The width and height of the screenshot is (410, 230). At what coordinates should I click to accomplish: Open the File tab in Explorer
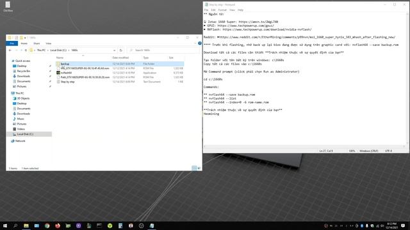coord(12,43)
